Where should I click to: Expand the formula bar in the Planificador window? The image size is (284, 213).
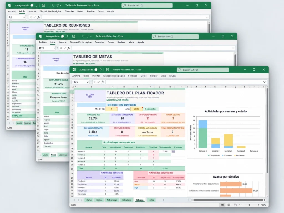[264, 82]
